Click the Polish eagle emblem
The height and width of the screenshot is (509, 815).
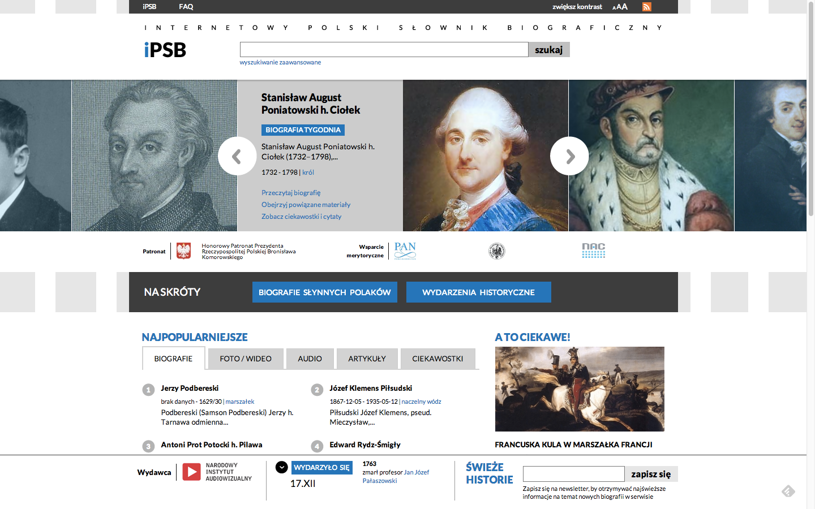click(183, 251)
